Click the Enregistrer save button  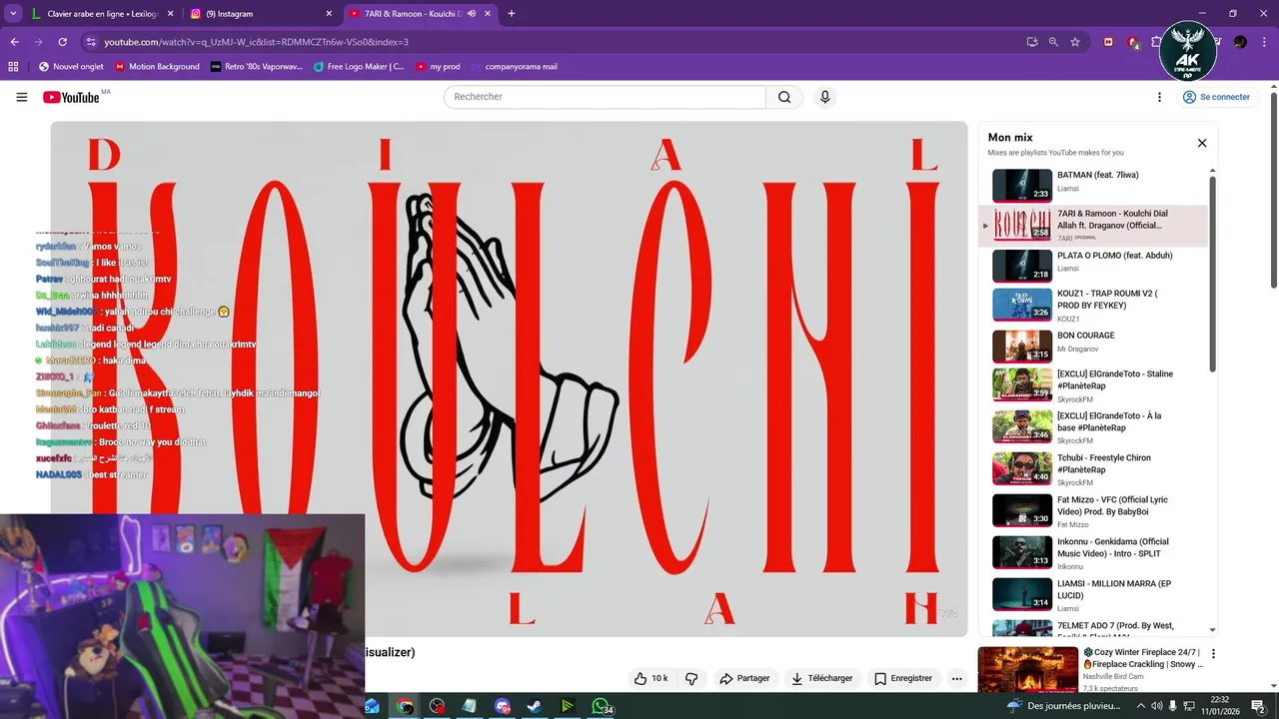pos(903,678)
